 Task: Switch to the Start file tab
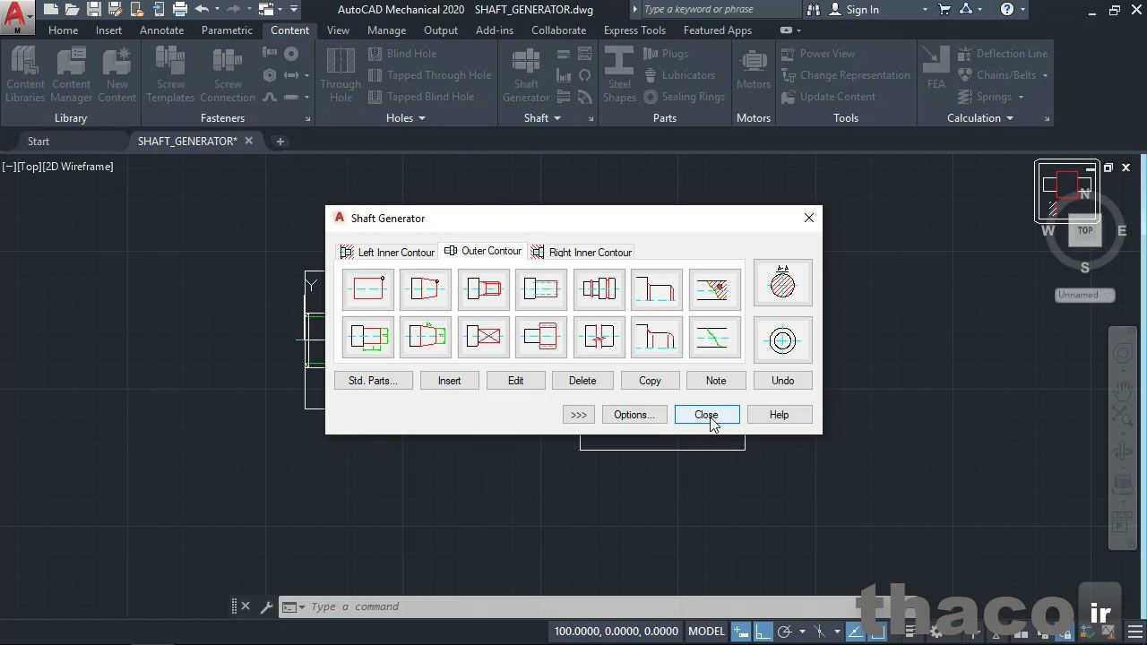click(39, 142)
